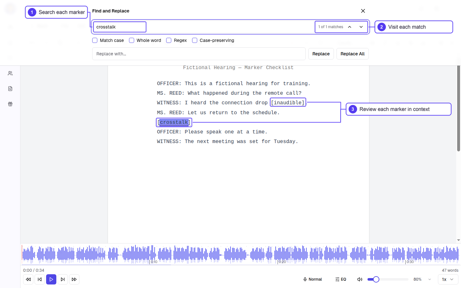
Task: Open the gift sidebar icon
Action: coord(10,104)
